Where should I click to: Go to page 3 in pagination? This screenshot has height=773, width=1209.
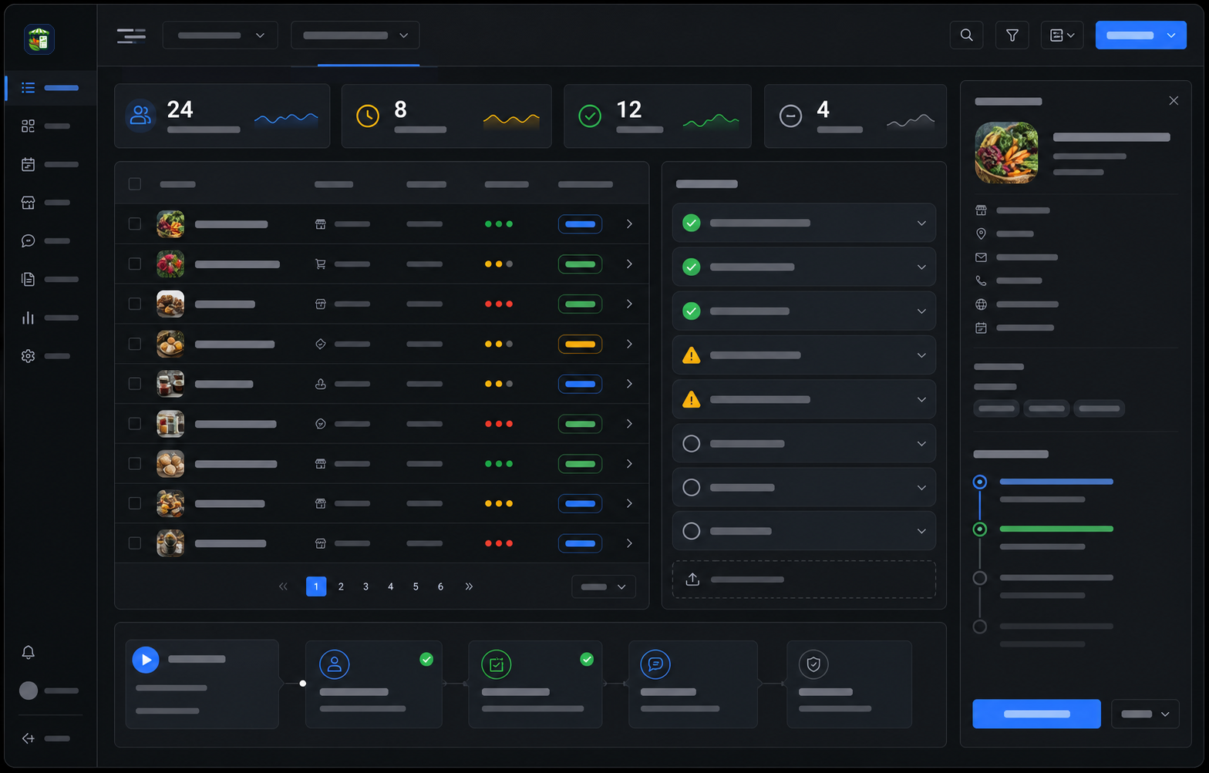pyautogui.click(x=365, y=586)
